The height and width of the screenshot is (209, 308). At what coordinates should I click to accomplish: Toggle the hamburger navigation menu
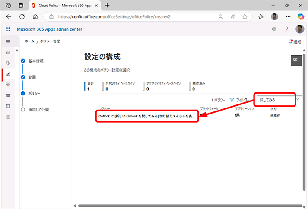pos(8,41)
